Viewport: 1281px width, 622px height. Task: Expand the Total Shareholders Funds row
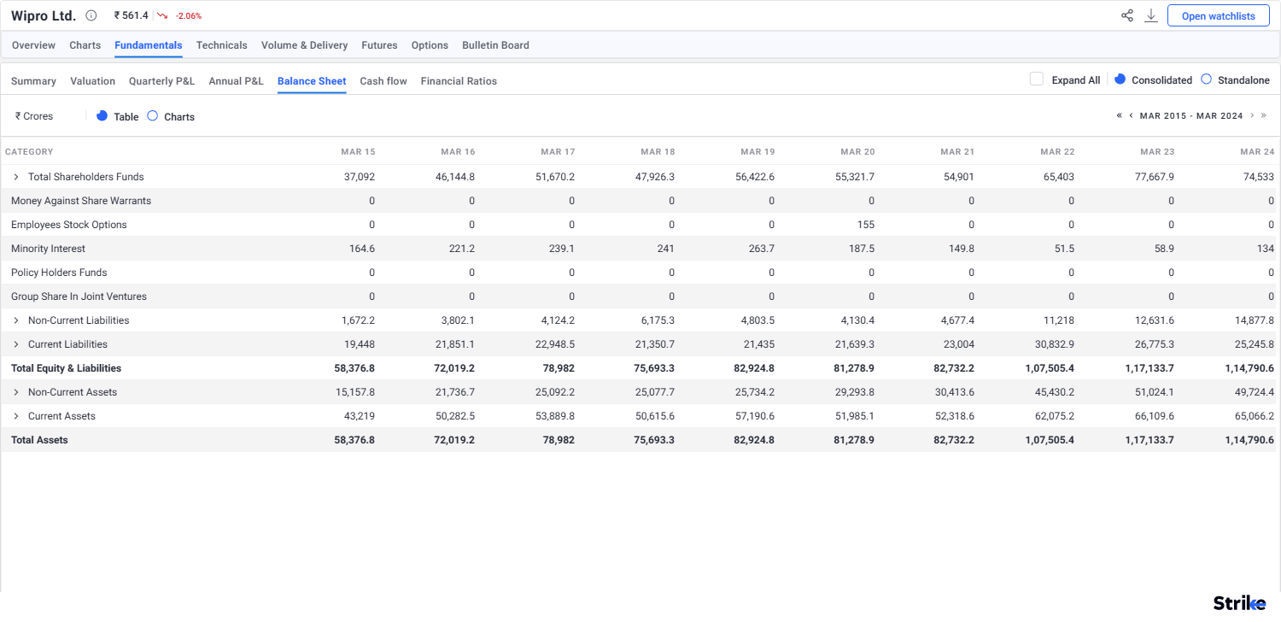pos(15,177)
